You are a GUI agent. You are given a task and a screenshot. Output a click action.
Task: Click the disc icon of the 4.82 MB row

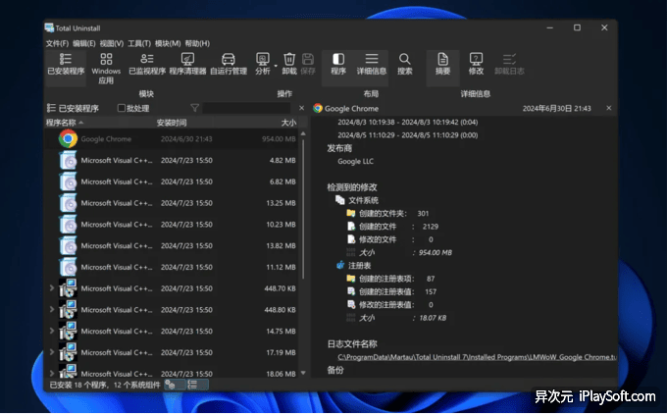[x=68, y=161]
